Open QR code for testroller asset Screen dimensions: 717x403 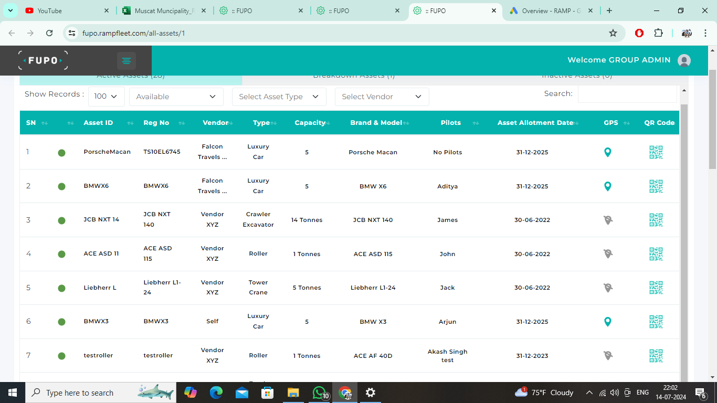[x=656, y=355]
